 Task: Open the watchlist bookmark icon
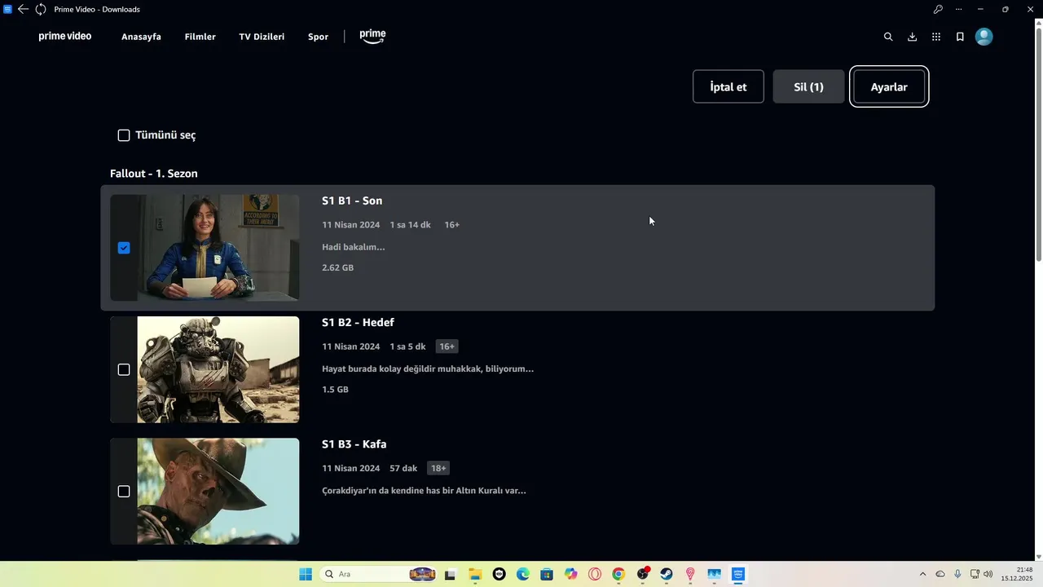point(960,37)
